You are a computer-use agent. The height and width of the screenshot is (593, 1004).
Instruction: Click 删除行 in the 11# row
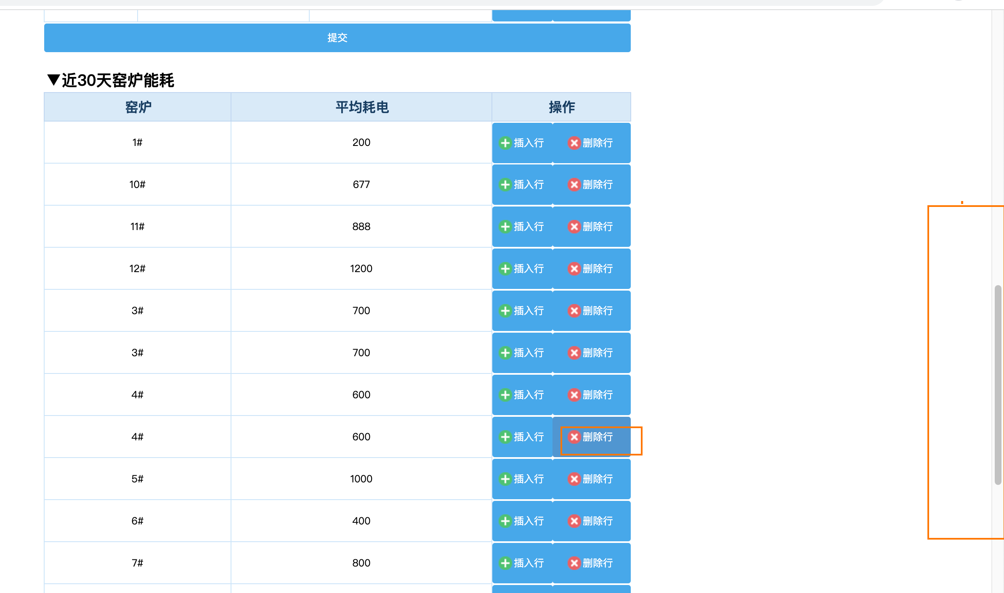pos(592,227)
